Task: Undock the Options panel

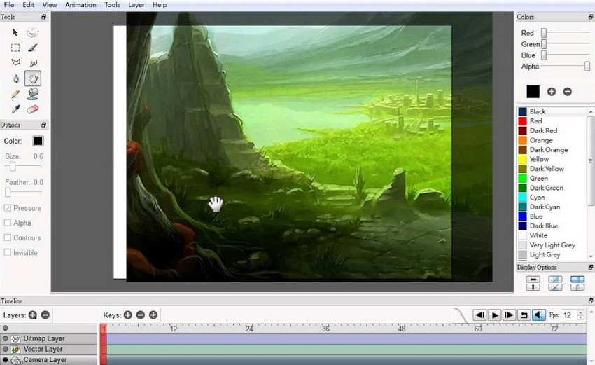Action: click(x=43, y=125)
